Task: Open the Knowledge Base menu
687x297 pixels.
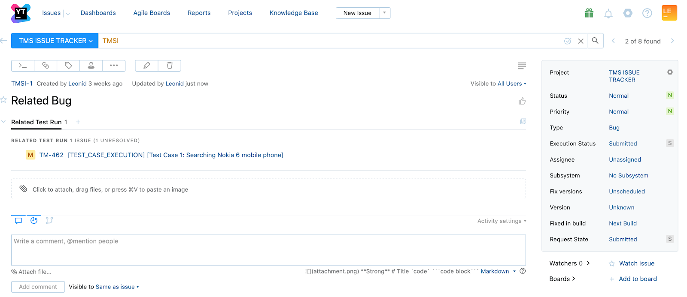Action: tap(294, 13)
